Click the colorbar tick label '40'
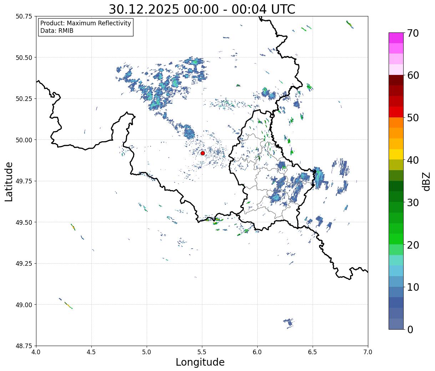This screenshot has width=435, height=371. tap(413, 160)
